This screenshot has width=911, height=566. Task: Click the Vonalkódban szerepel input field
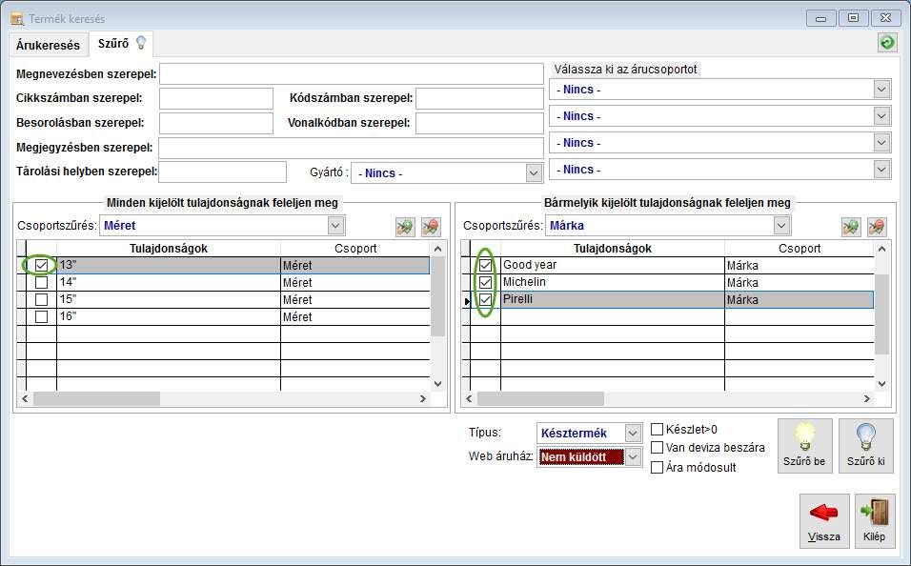click(x=479, y=123)
